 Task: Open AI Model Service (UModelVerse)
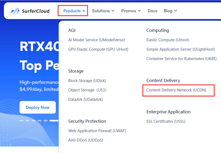[96, 40]
